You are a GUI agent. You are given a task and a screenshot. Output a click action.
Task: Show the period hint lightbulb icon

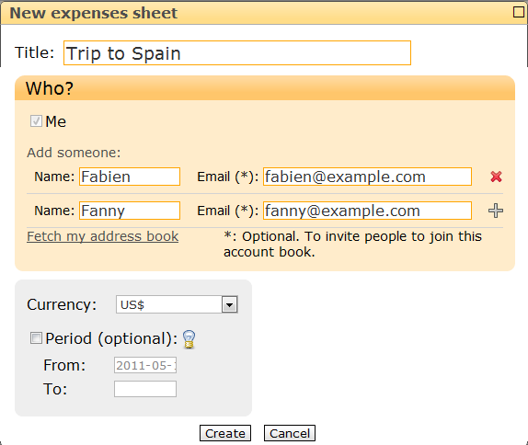[189, 339]
